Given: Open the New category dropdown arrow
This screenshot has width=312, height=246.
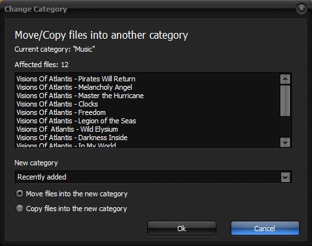Looking at the screenshot, I should [286, 178].
